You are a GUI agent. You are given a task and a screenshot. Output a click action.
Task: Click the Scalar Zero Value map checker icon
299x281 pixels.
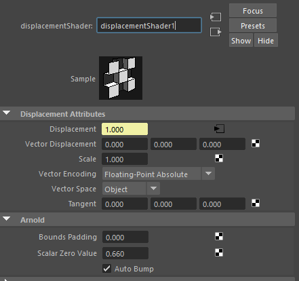tap(219, 252)
